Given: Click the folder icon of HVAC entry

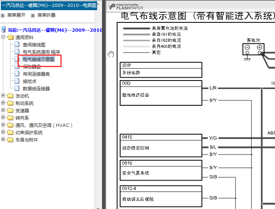Looking at the screenshot, I should [x=10, y=125].
